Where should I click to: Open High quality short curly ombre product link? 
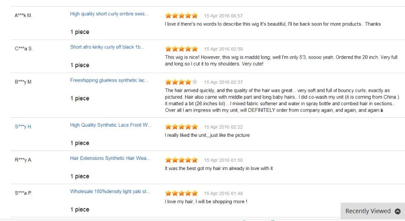109,14
